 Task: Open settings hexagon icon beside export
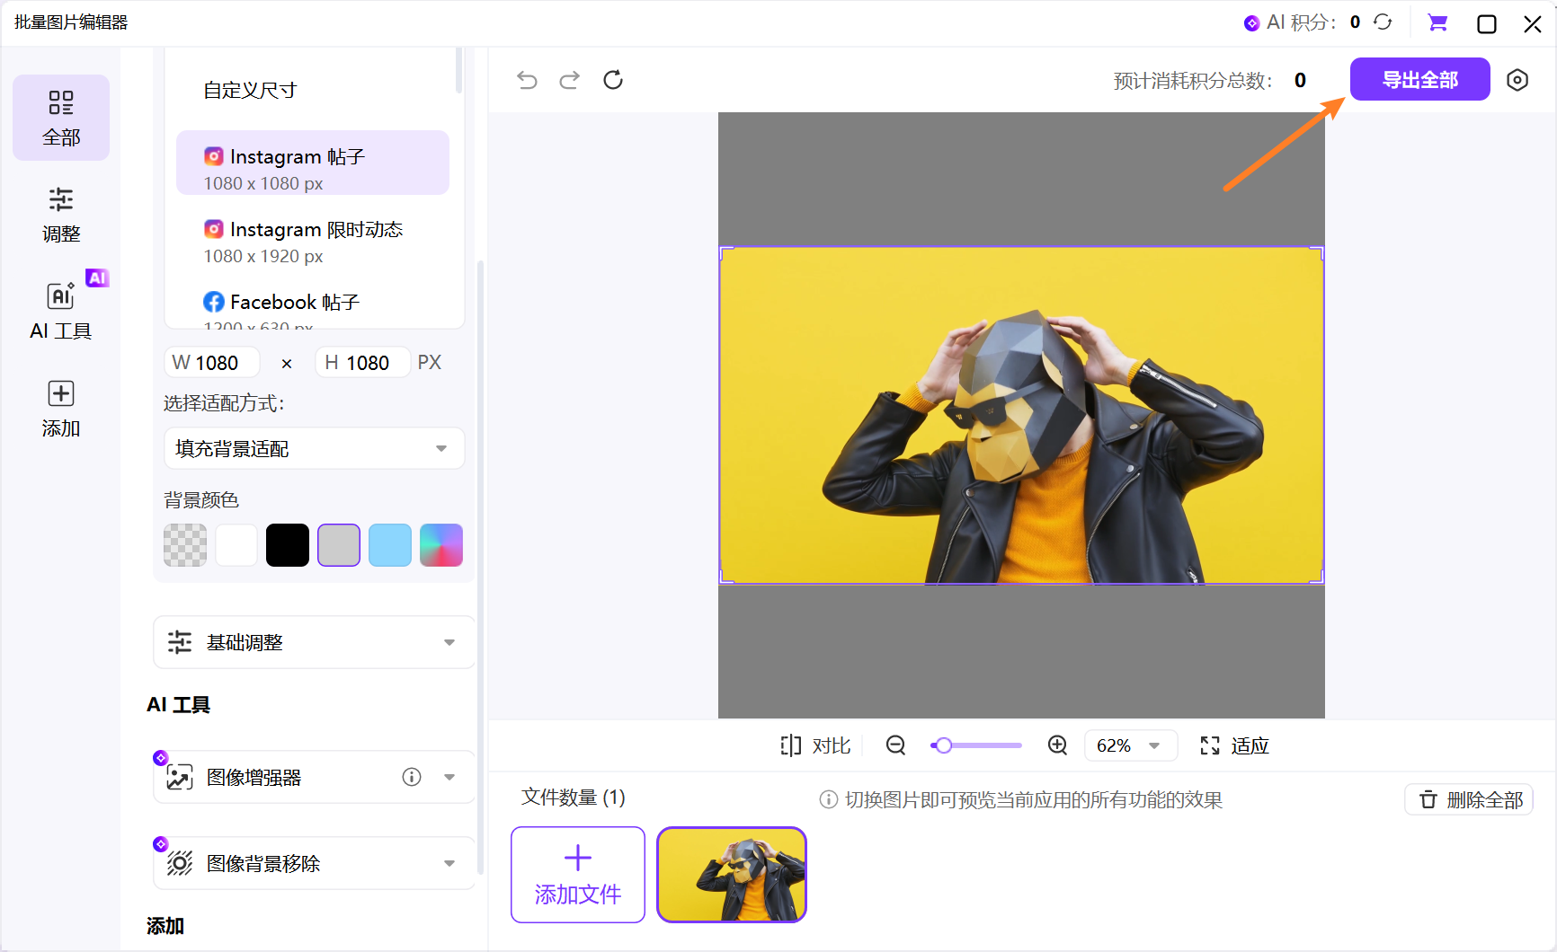[x=1517, y=80]
